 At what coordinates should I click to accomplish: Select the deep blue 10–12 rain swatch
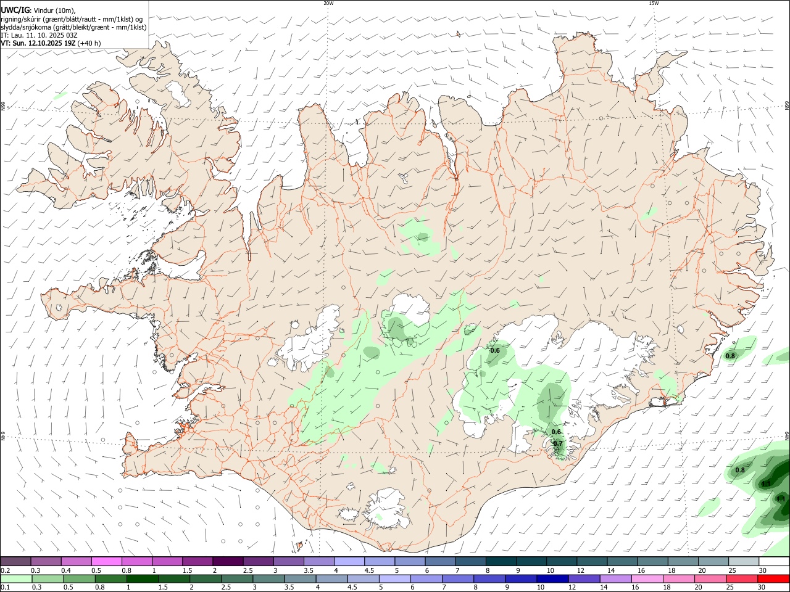click(552, 578)
